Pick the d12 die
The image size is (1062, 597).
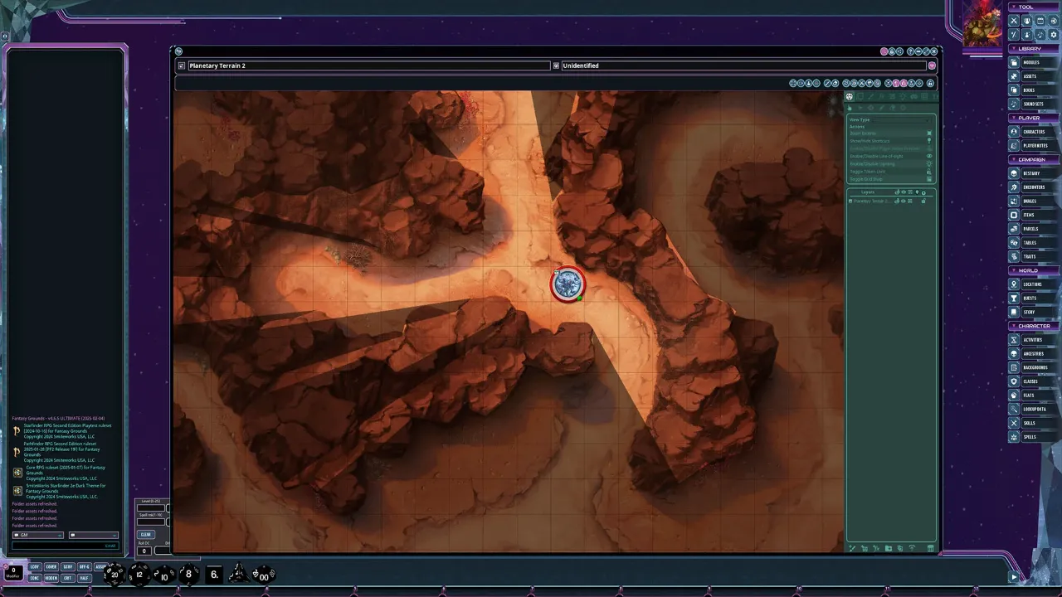pyautogui.click(x=139, y=574)
